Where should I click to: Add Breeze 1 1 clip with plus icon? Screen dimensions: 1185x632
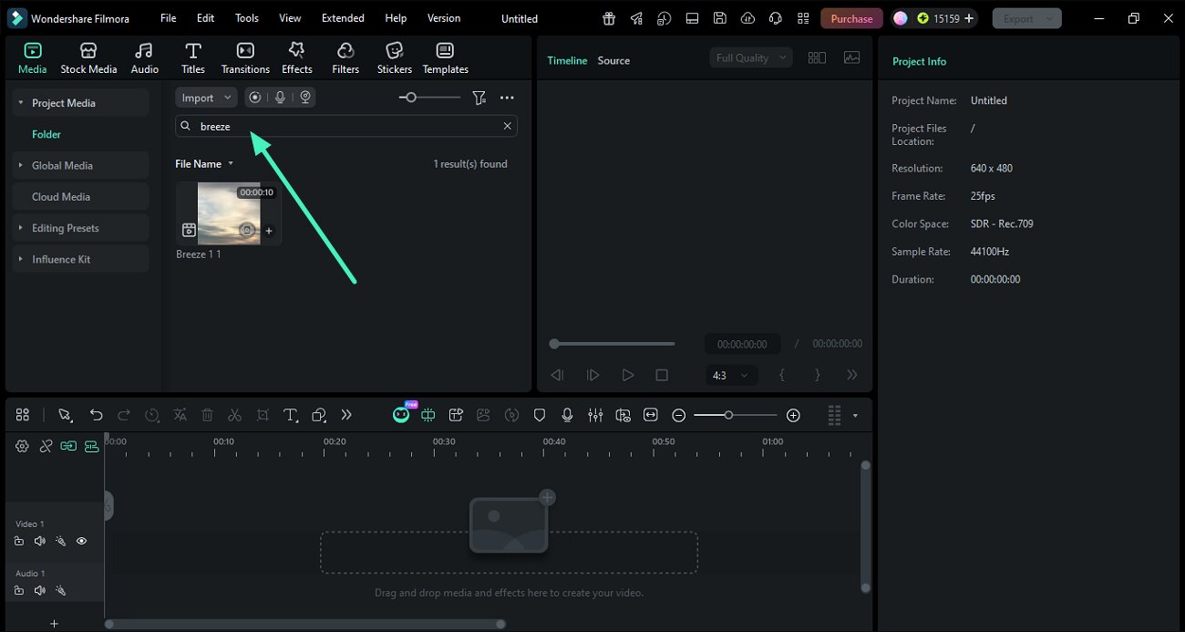click(x=269, y=231)
